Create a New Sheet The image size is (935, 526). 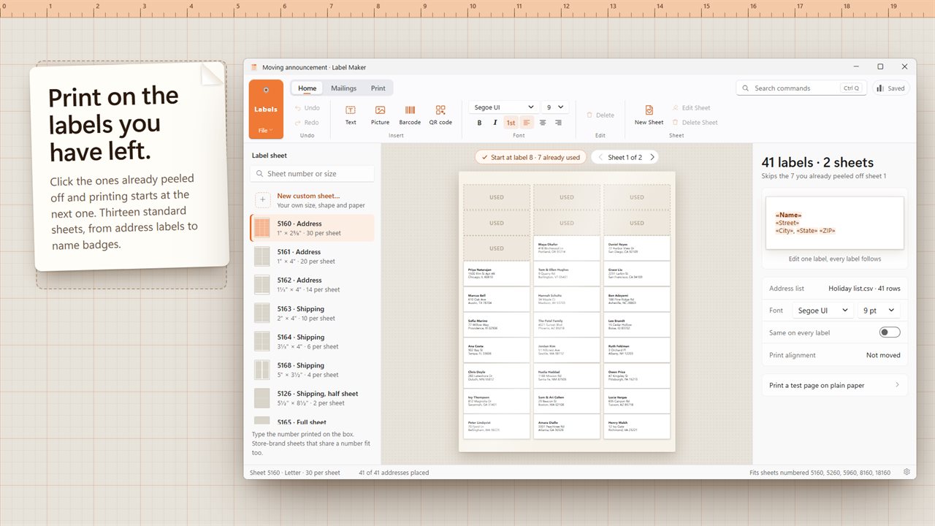[649, 114]
